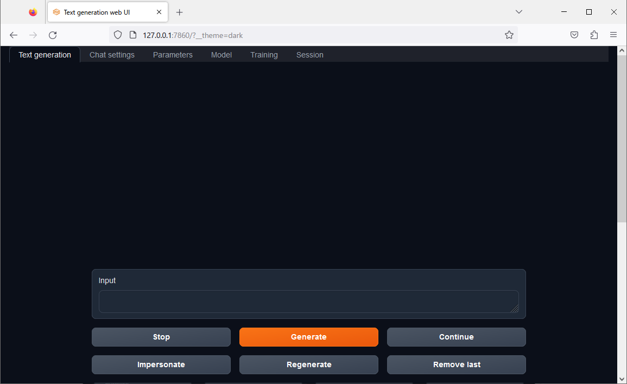The image size is (627, 384).
Task: Click the address bar URL
Action: pyautogui.click(x=193, y=35)
